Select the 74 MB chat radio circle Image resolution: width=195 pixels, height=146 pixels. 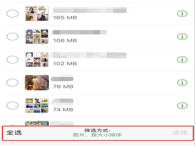click(12, 106)
